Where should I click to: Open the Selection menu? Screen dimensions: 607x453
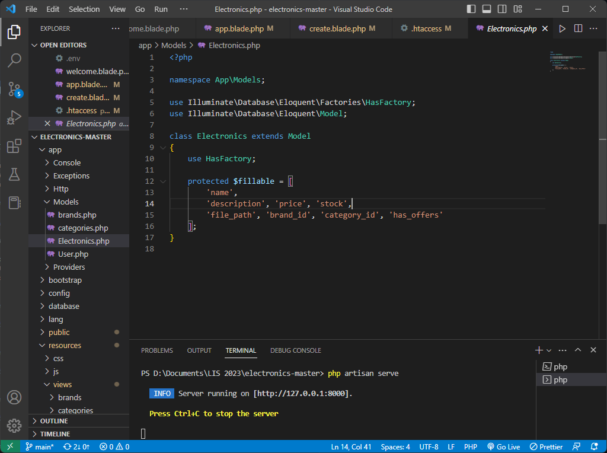[x=84, y=9]
